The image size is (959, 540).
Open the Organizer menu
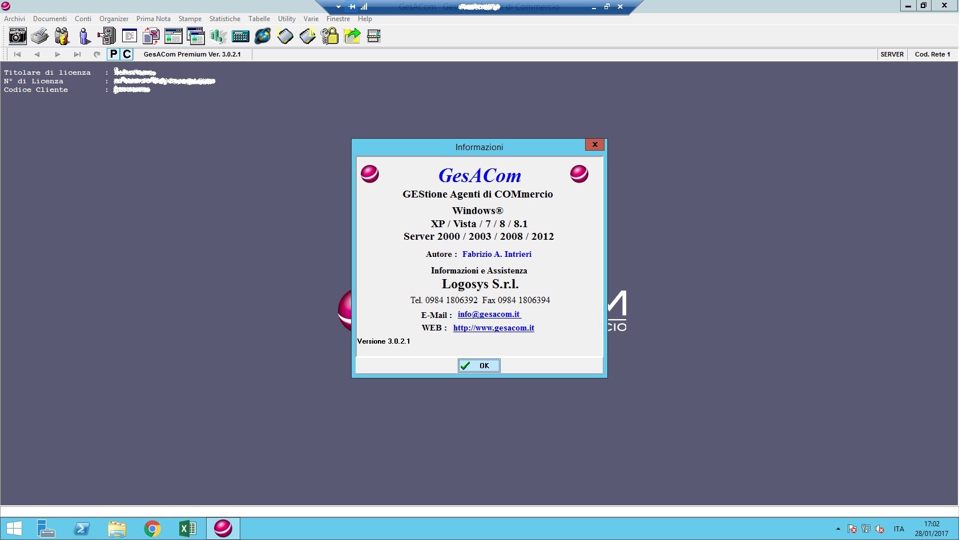114,19
